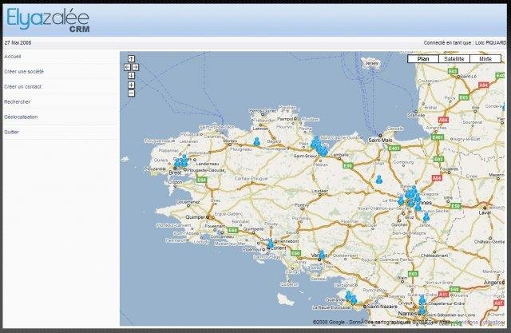Choose Quitter to log out
The height and width of the screenshot is (333, 511).
point(11,132)
